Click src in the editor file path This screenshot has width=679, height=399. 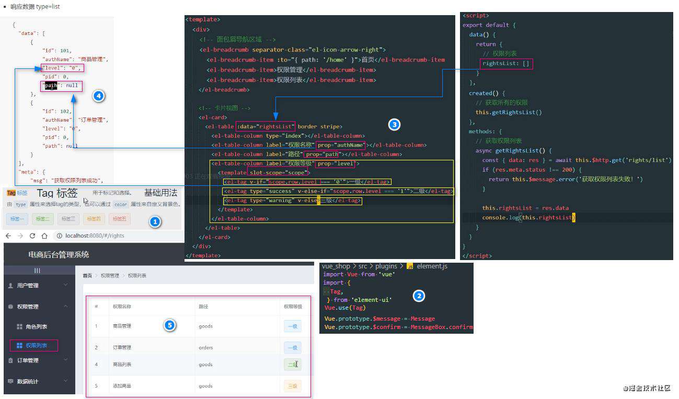[x=363, y=266]
